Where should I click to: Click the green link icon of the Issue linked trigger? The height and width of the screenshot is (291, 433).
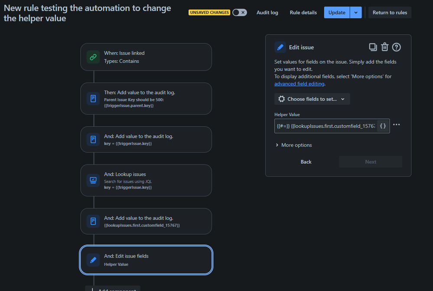click(93, 57)
